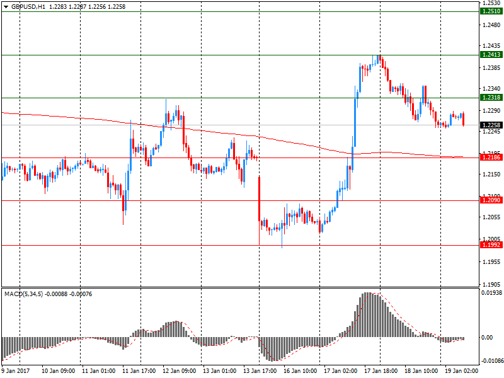Select the 1.2150 price scale value
504x378 pixels.
491,175
